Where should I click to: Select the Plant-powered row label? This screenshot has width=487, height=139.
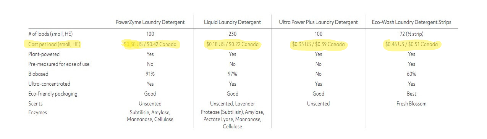pos(44,54)
